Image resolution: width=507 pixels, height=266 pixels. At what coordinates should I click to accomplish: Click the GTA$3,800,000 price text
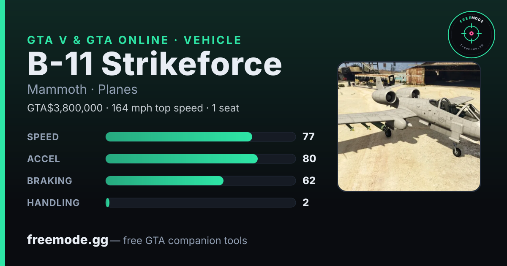coord(65,108)
